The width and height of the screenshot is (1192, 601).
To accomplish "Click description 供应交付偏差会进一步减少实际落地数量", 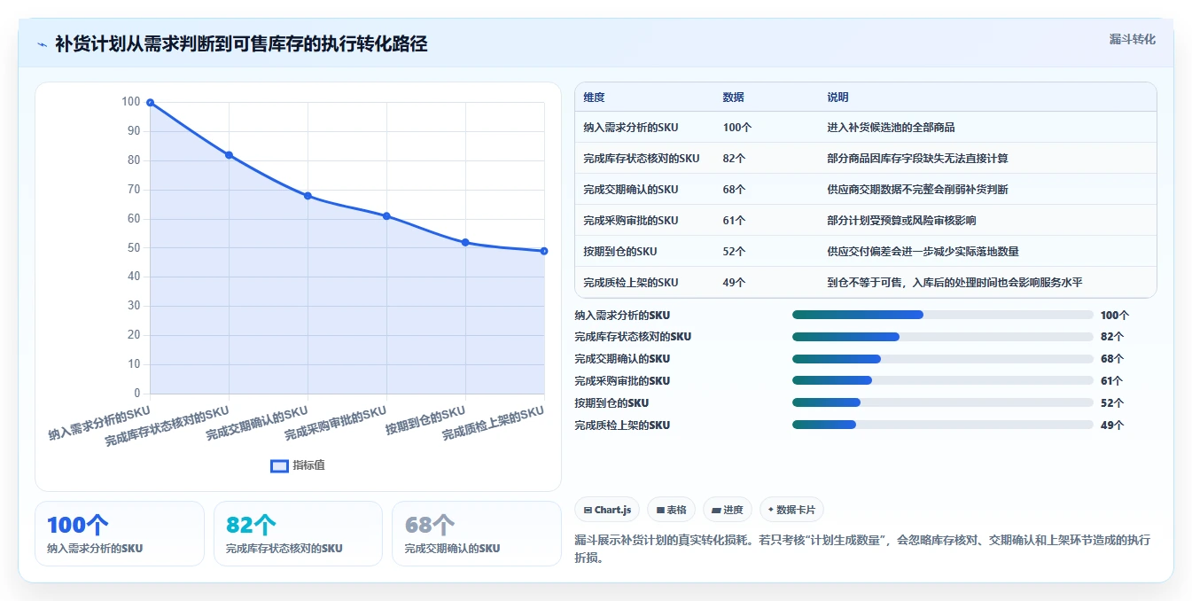I will (x=923, y=252).
